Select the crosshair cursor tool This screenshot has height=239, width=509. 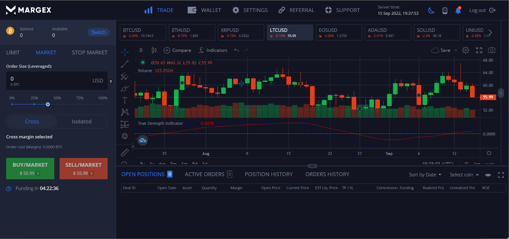[125, 51]
